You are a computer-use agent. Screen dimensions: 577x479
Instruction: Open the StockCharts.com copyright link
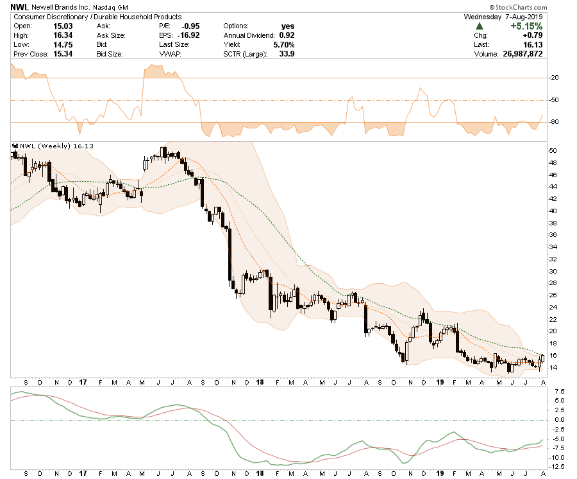pos(518,7)
